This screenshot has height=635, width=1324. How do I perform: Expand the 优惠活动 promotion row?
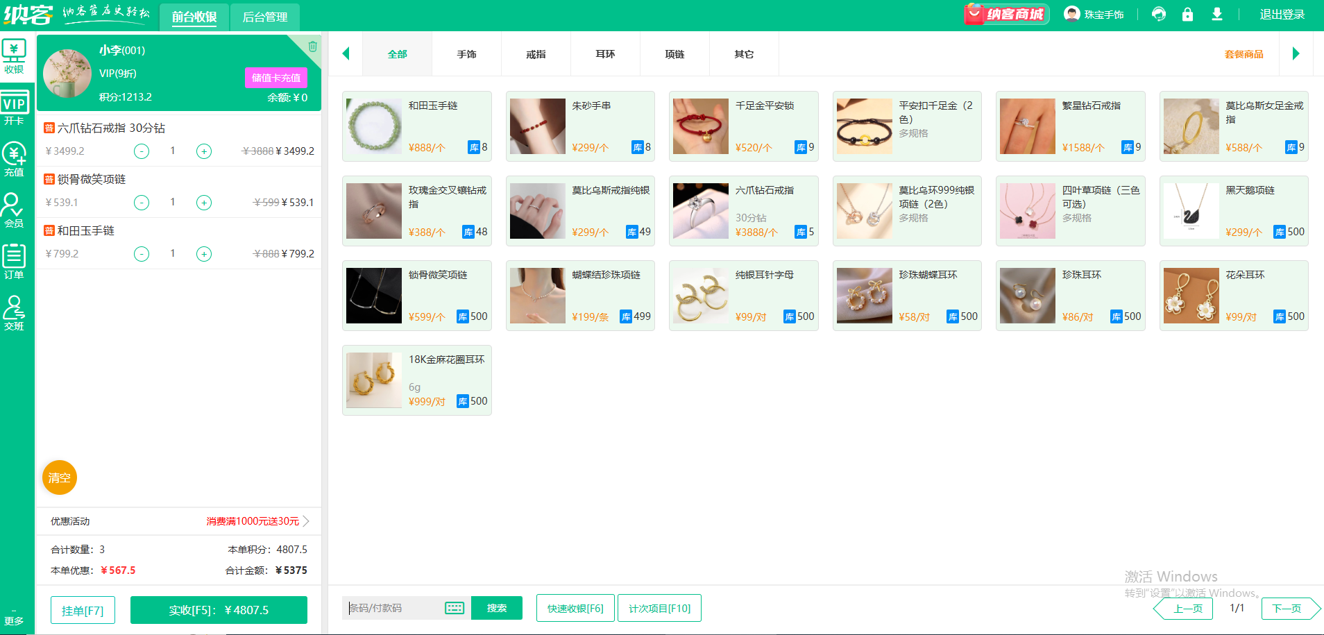[x=306, y=521]
